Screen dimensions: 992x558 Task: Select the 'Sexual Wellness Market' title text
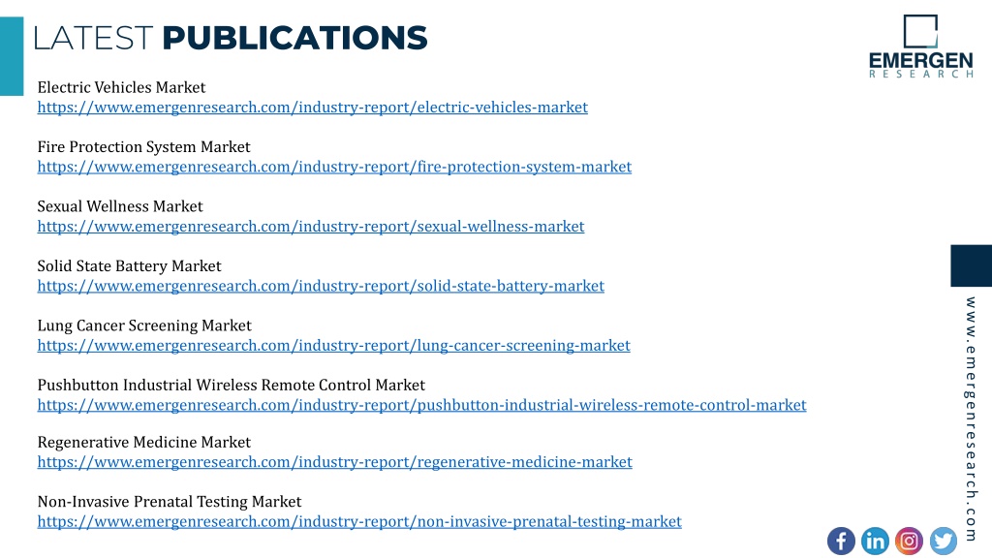120,206
